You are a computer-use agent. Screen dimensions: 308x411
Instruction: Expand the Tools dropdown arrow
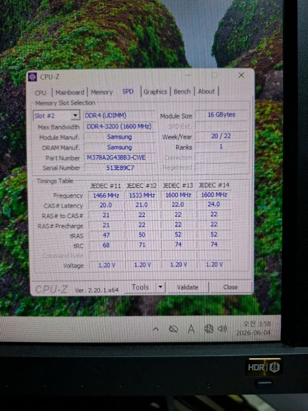coord(160,287)
